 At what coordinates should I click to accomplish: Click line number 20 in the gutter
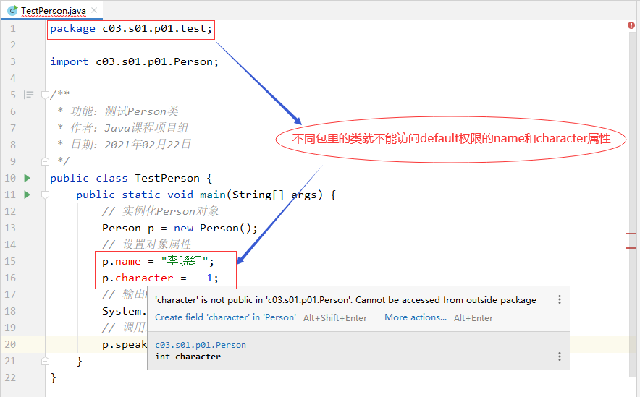(10, 344)
